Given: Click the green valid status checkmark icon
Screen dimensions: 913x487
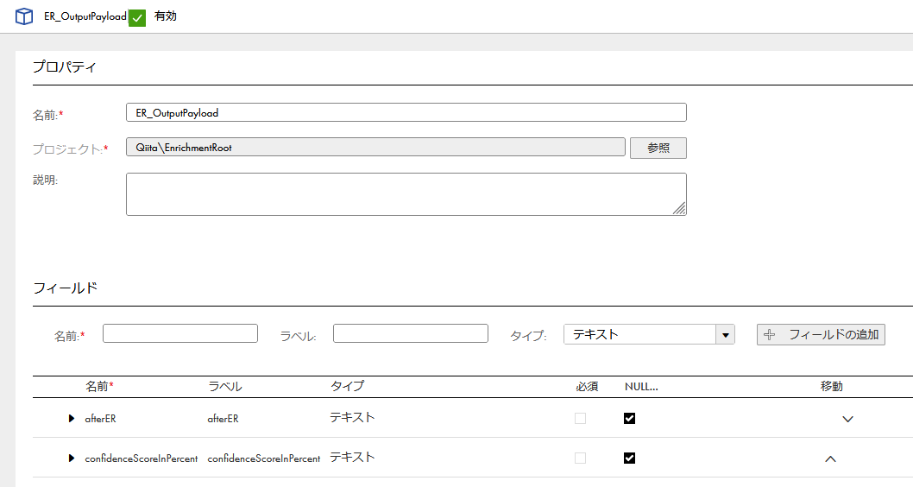Looking at the screenshot, I should [x=137, y=17].
